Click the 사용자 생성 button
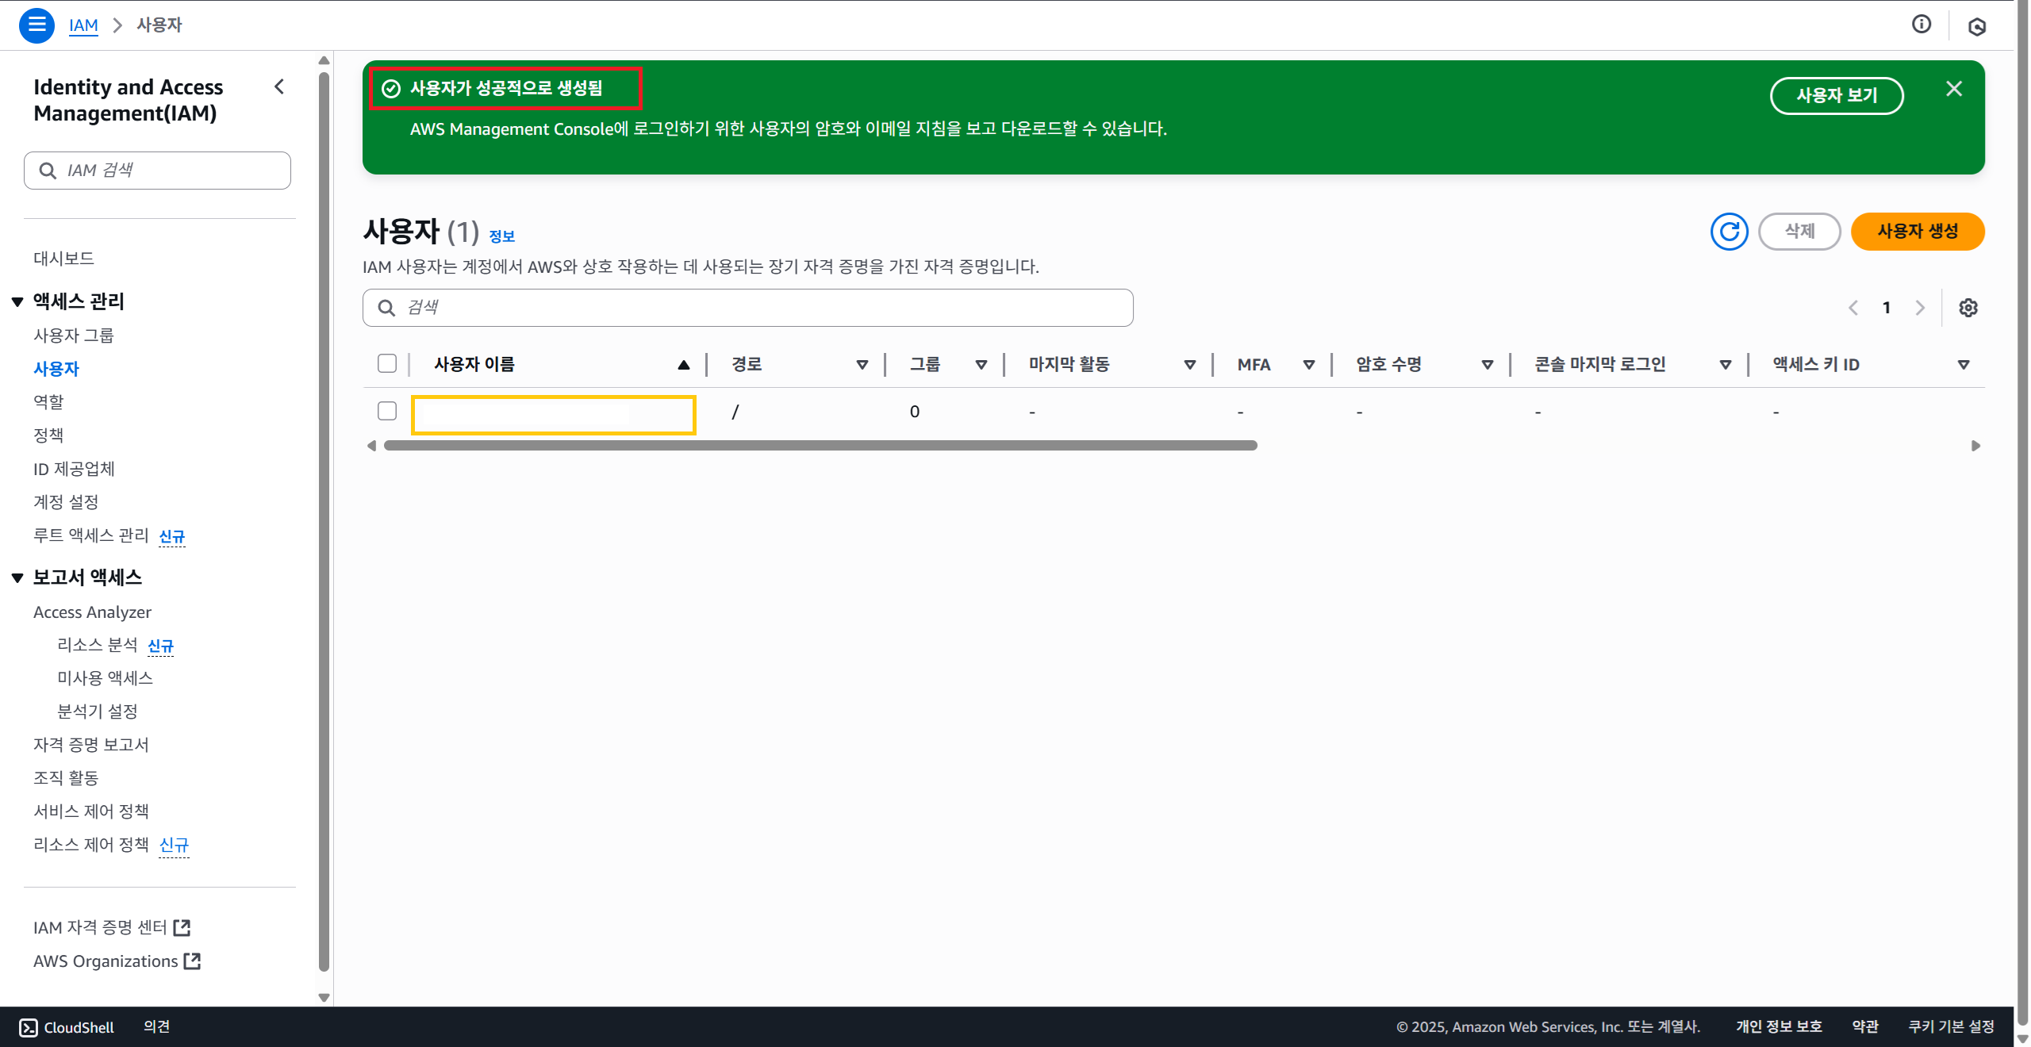This screenshot has height=1047, width=2031. coord(1917,232)
